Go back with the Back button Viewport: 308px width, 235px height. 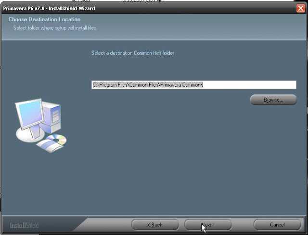(155, 224)
